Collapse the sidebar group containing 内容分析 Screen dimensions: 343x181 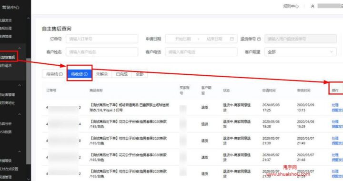click(x=20, y=114)
